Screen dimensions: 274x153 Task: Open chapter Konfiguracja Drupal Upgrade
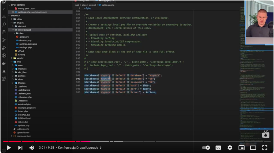pyautogui.click(x=80, y=148)
